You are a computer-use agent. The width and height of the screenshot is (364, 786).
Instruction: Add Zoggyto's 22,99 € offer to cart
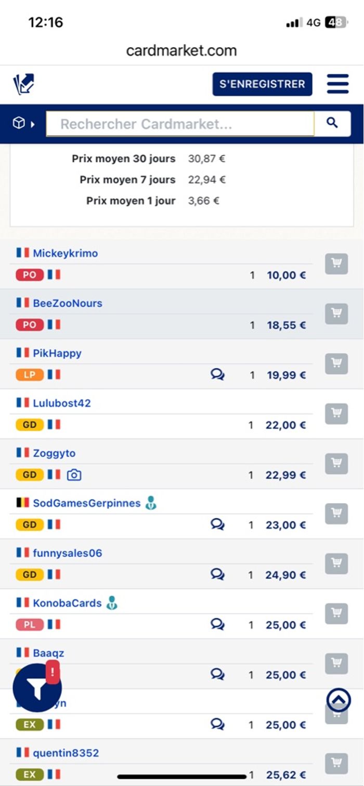pos(336,463)
